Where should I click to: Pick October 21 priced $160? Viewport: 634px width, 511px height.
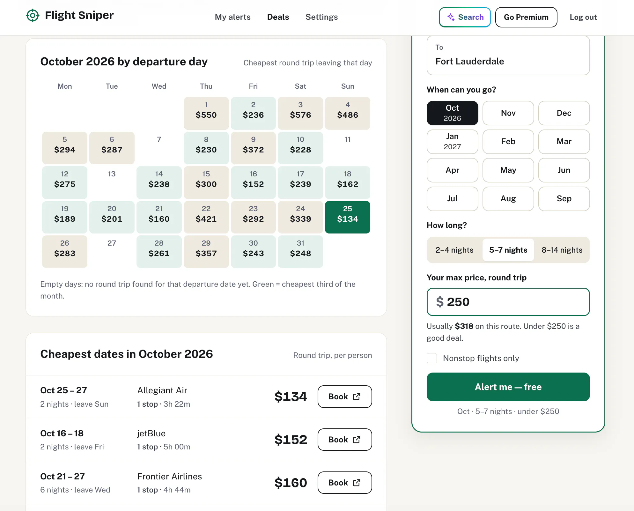click(159, 217)
